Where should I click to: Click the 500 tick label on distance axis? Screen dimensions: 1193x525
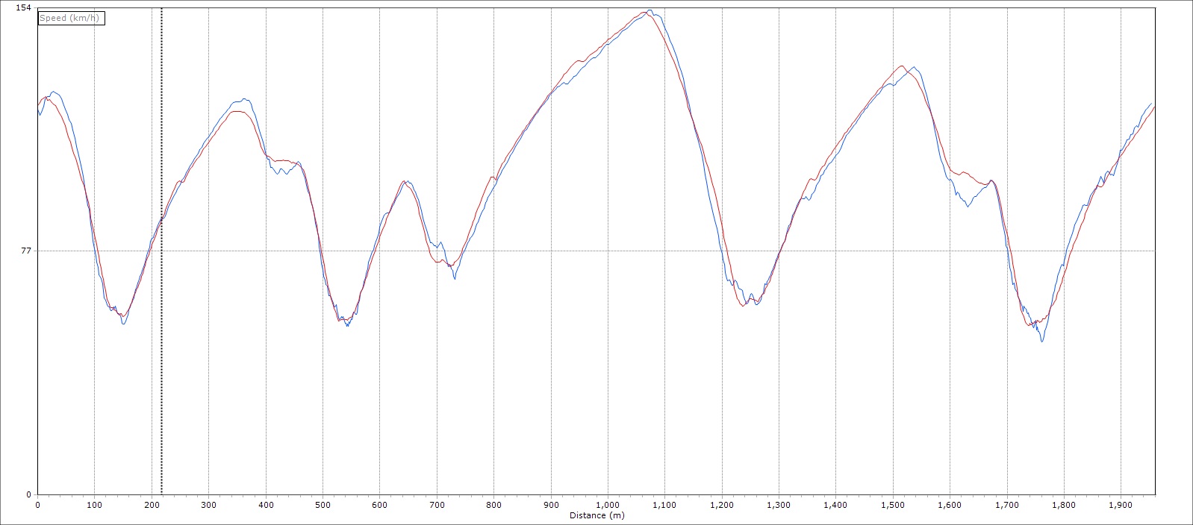(x=323, y=505)
